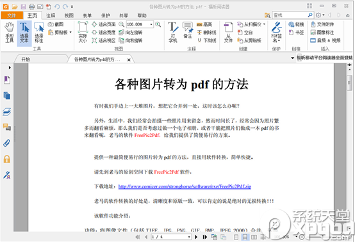355x242 pixels.
Task: Select the Underline (下划线) tool
Action: [207, 40]
